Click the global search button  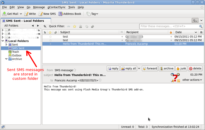click(x=195, y=21)
